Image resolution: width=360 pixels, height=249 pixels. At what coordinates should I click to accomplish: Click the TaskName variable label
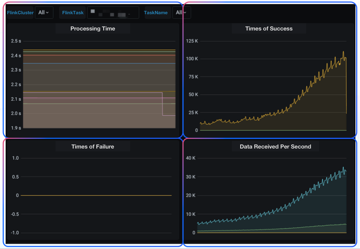[x=156, y=12]
